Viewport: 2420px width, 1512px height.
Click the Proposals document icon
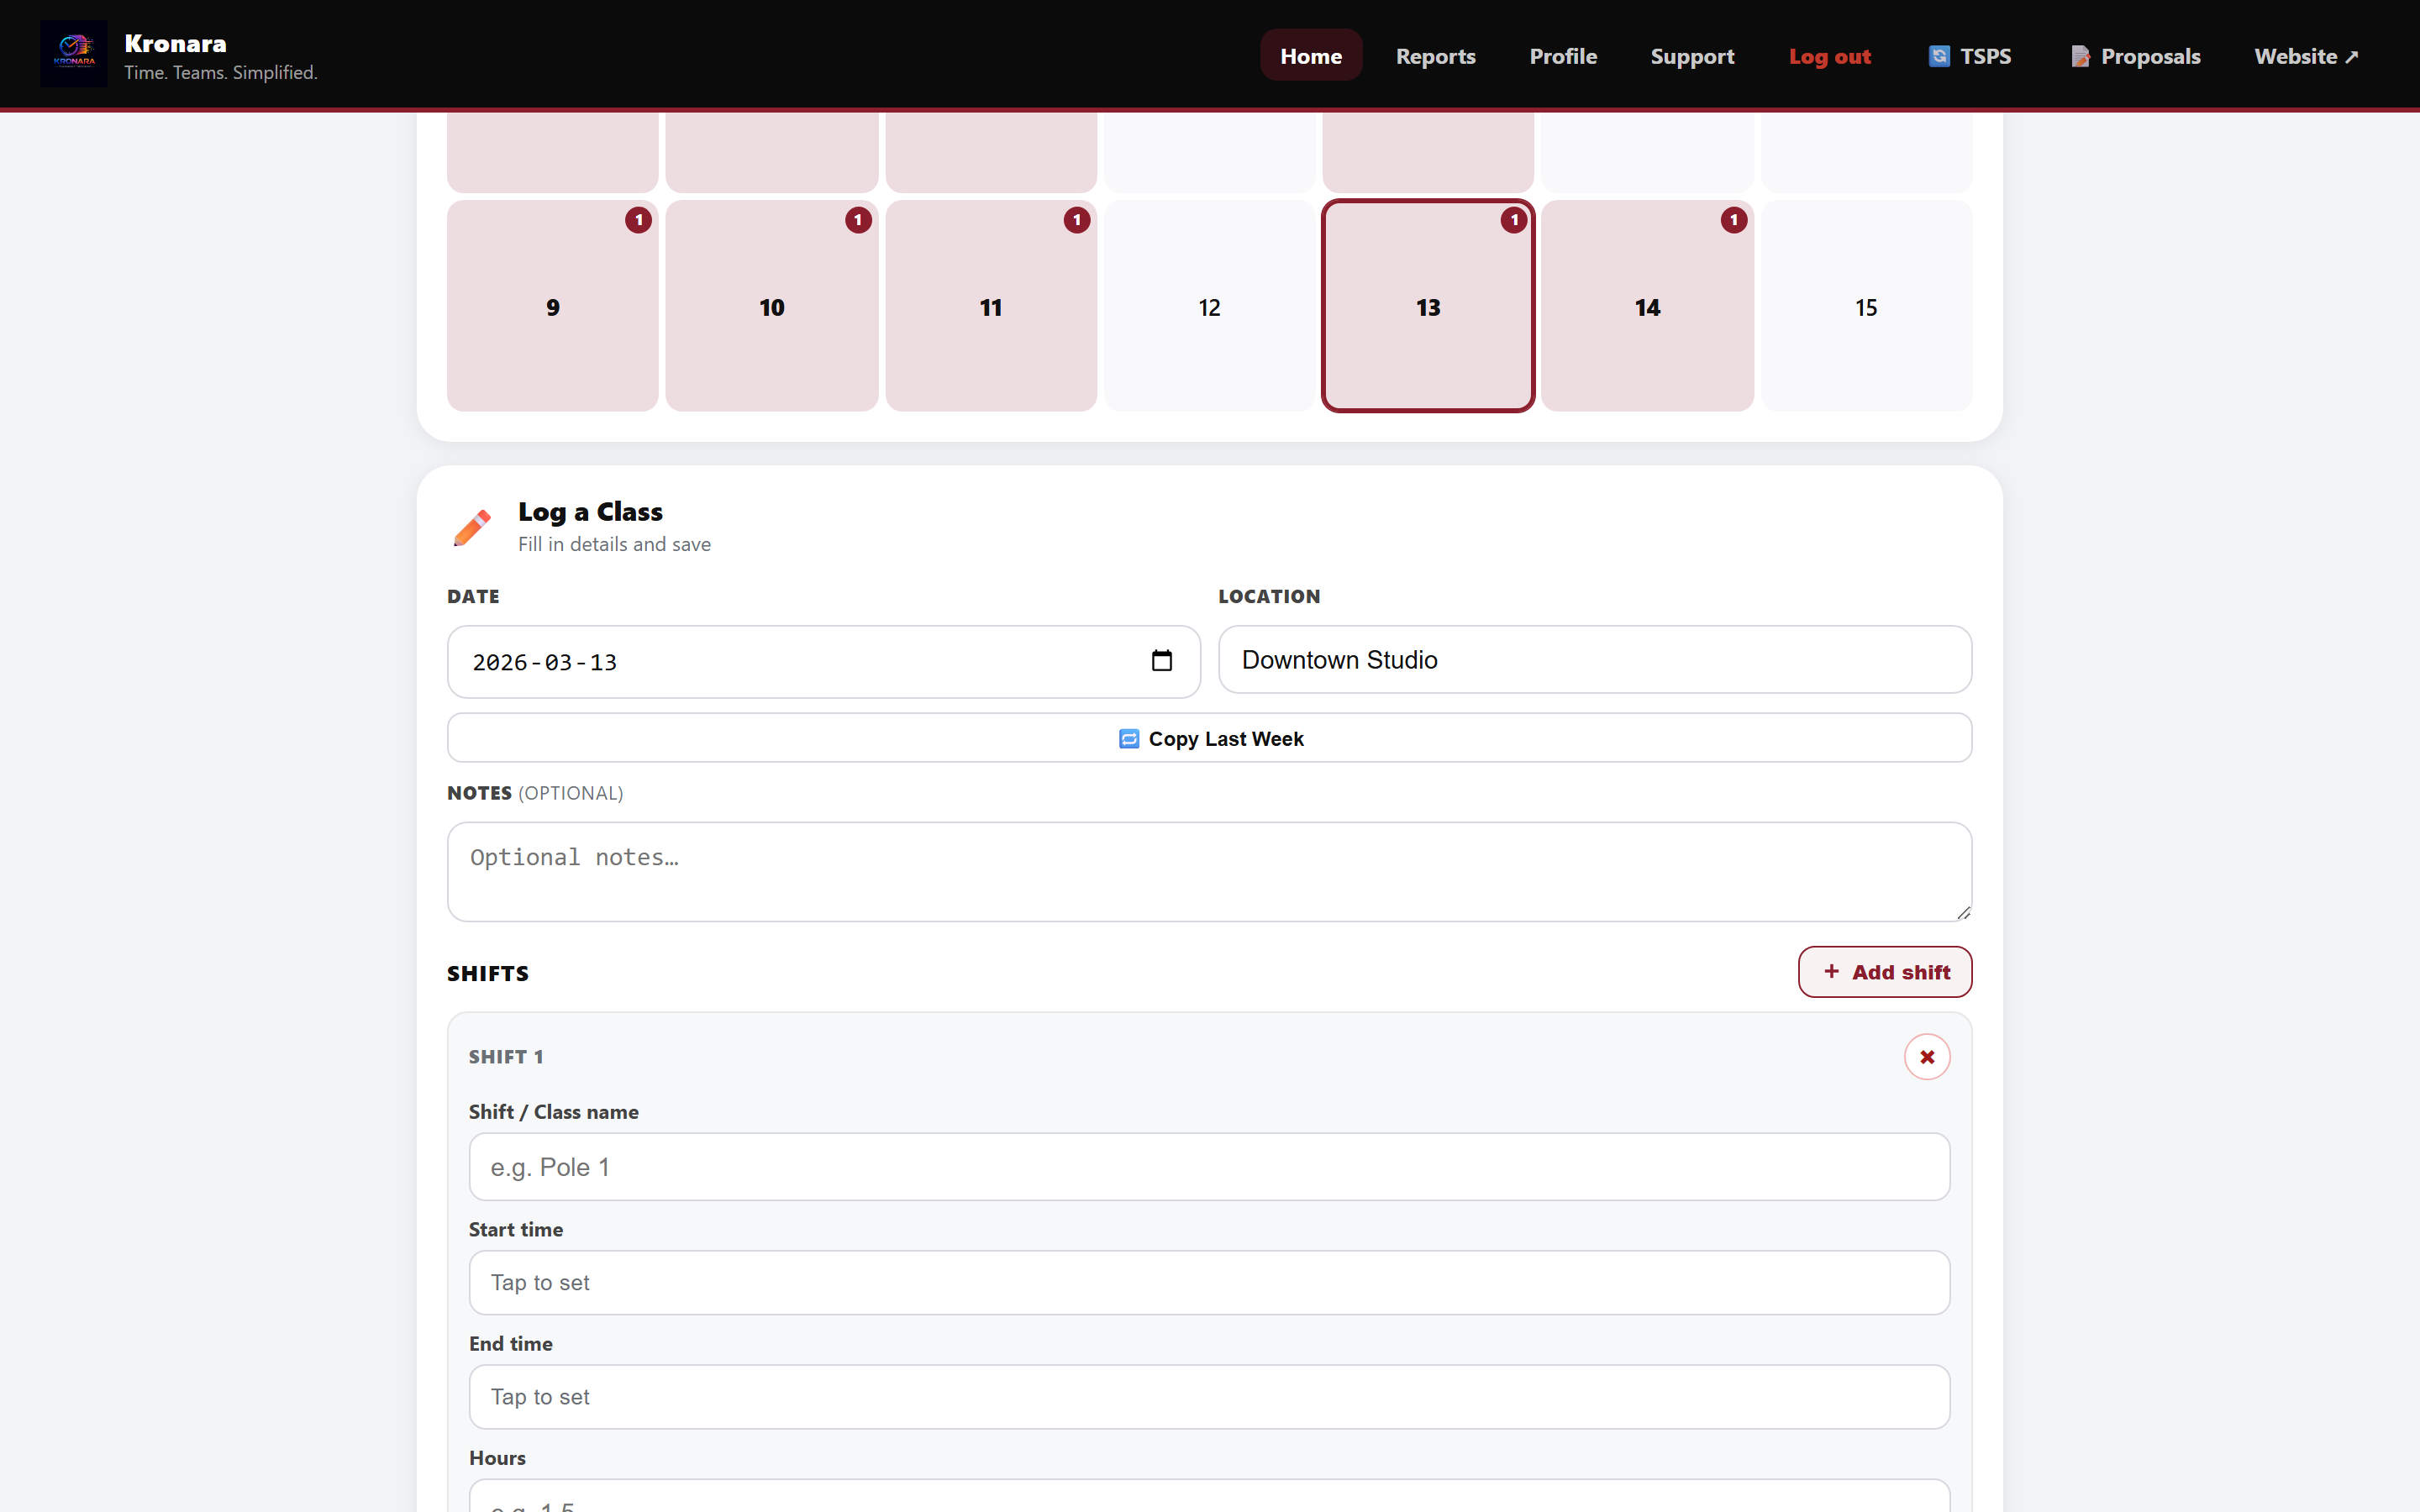2082,56
